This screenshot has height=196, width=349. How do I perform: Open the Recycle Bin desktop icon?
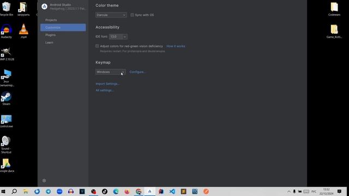click(6, 9)
